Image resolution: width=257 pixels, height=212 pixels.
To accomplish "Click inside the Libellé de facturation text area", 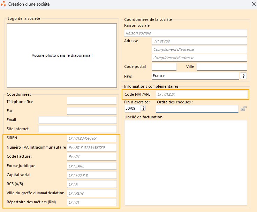I will (186, 163).
